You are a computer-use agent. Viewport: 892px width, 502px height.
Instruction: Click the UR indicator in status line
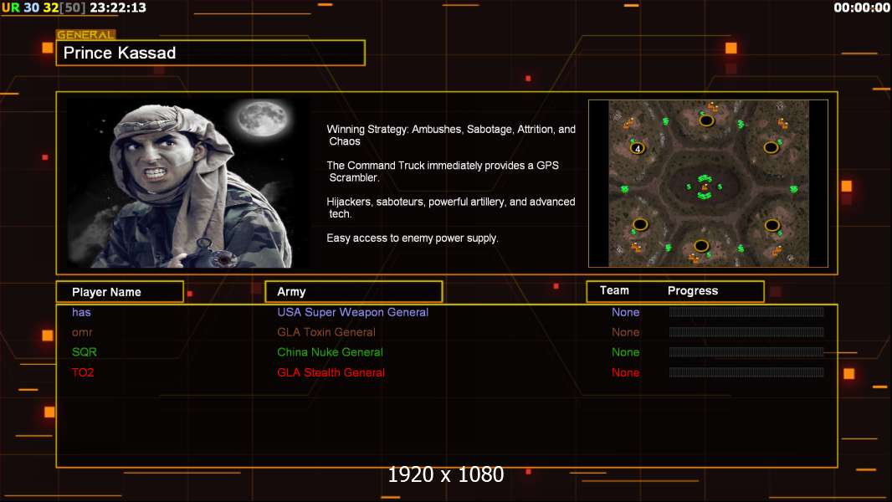[x=10, y=8]
